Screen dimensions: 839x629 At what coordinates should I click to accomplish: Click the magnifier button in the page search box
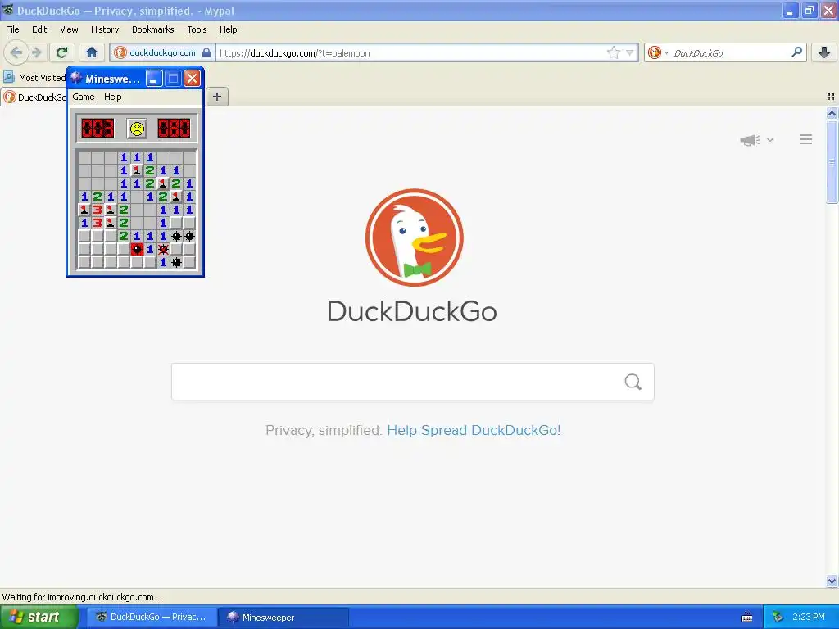coord(633,382)
